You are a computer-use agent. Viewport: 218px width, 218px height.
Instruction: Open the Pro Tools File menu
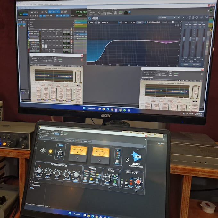coord(18,5)
